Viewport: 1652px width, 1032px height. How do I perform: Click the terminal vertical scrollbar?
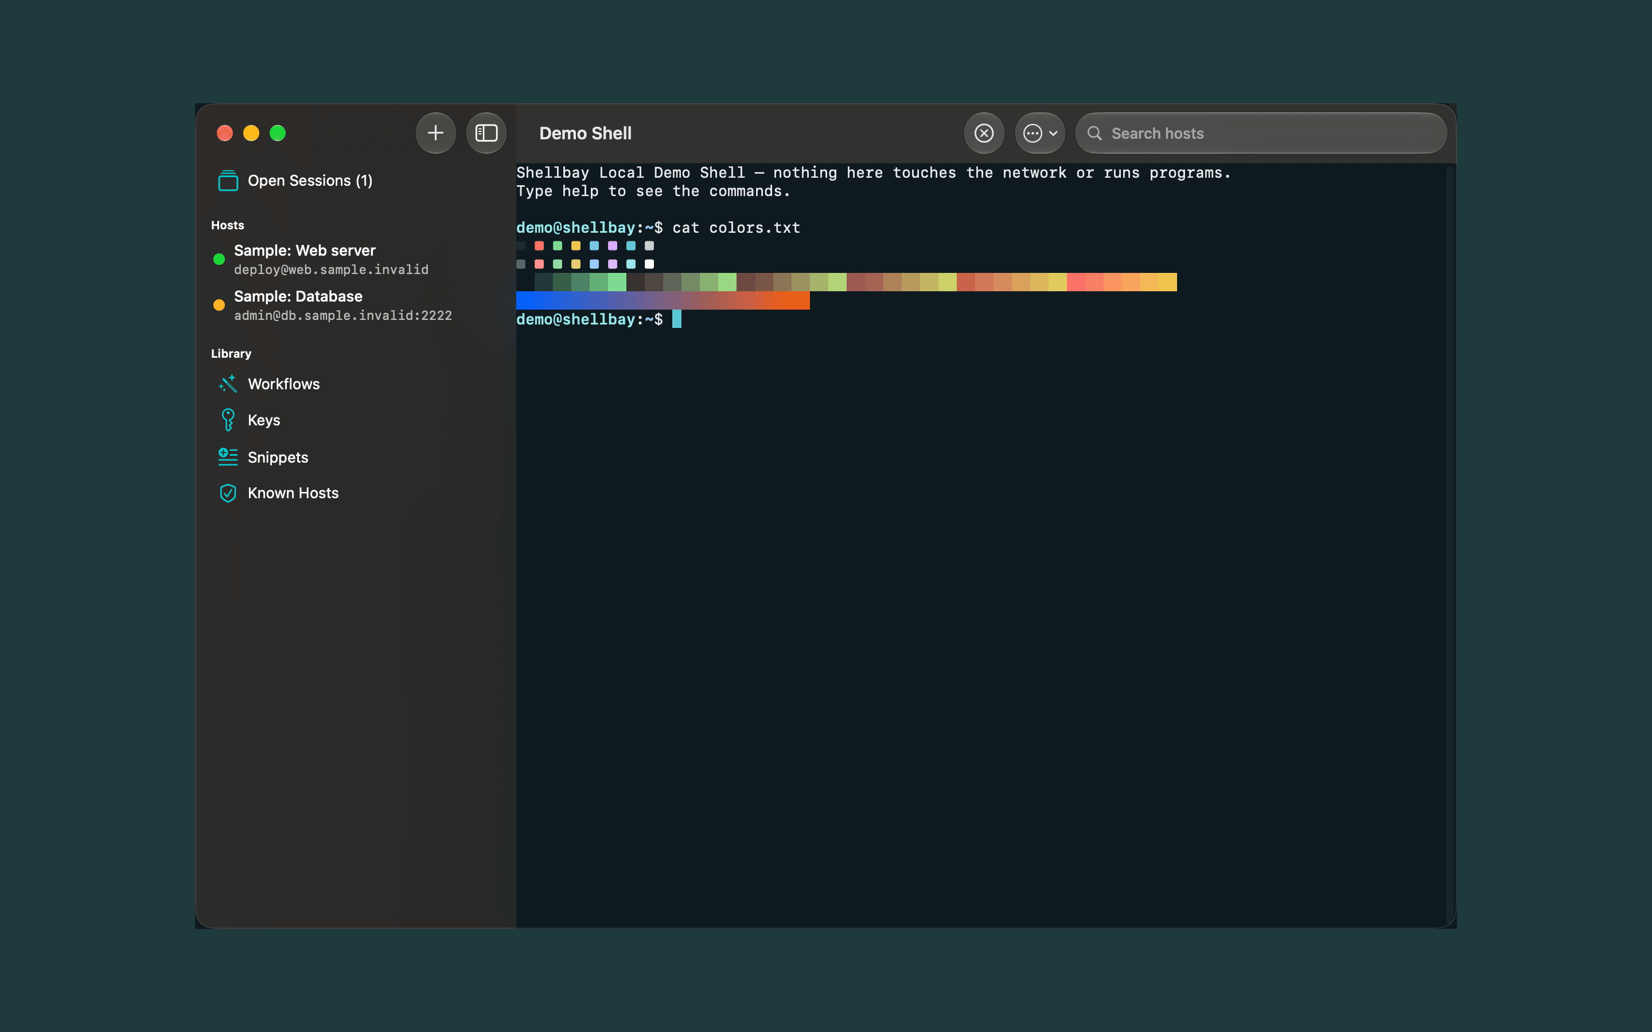click(x=1450, y=545)
